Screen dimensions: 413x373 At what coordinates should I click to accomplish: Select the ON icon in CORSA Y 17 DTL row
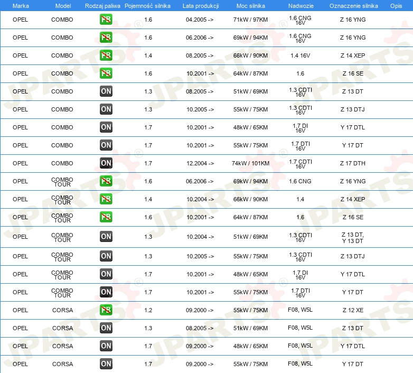(x=106, y=346)
